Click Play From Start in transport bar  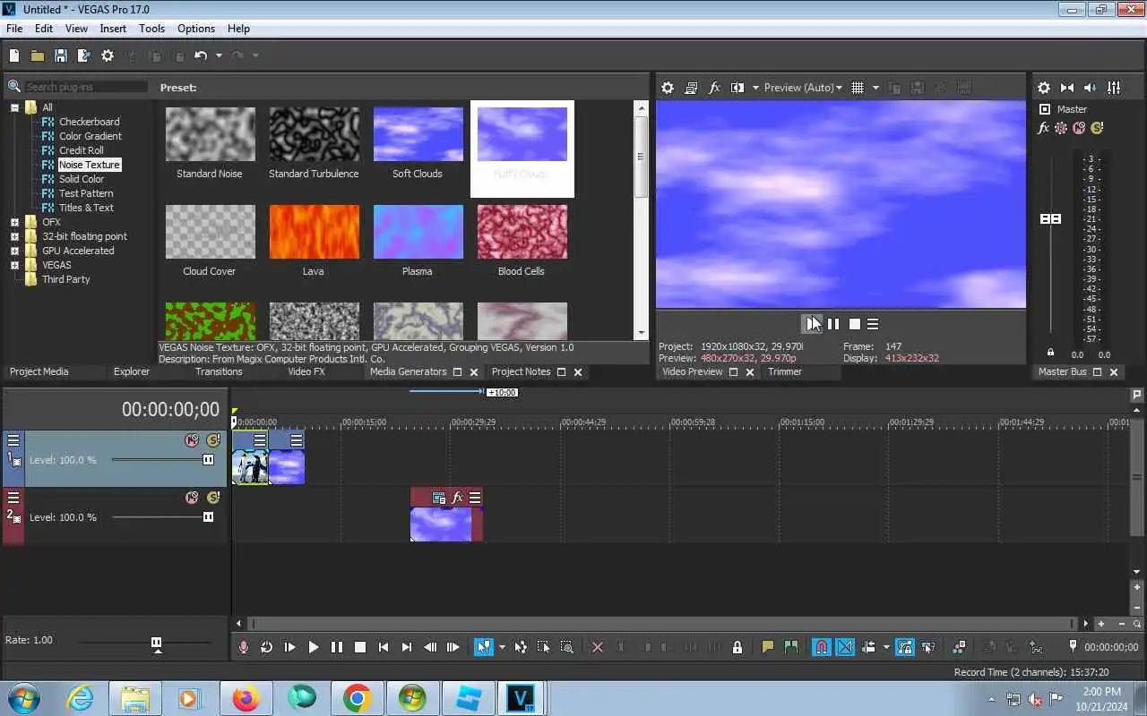tap(290, 647)
